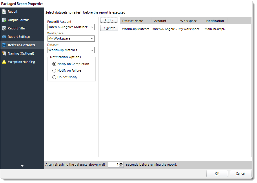Click the Workspace column header
This screenshot has width=257, height=183.
point(191,21)
